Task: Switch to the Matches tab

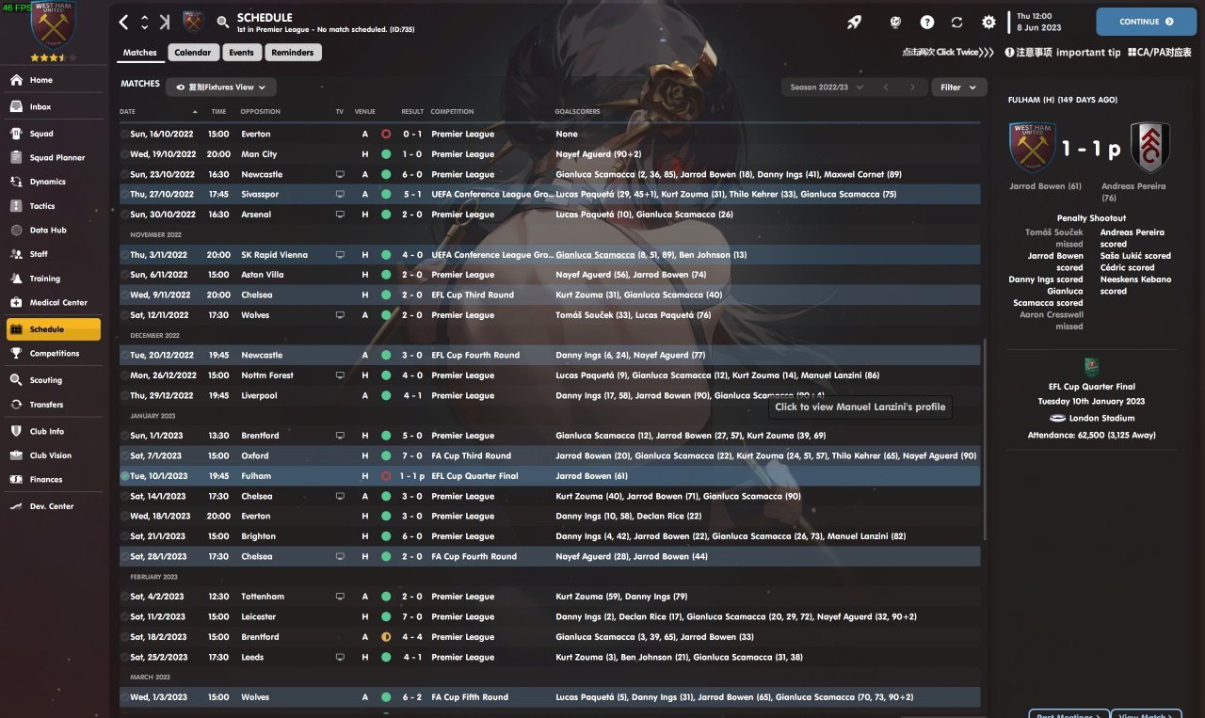Action: (140, 53)
